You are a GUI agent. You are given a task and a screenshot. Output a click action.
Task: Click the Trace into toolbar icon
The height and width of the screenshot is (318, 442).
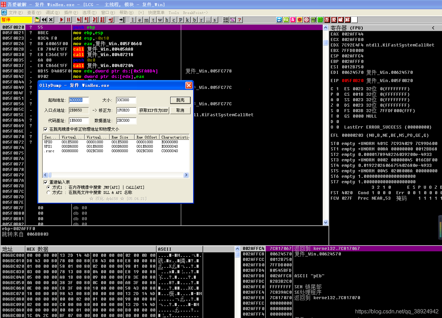[95, 20]
